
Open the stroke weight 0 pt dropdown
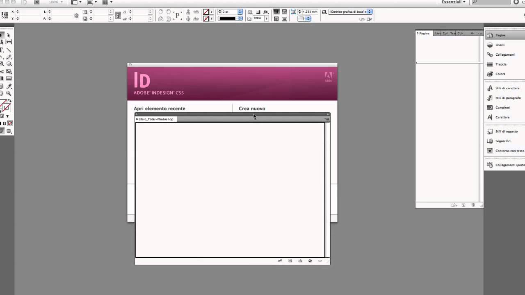[x=240, y=12]
